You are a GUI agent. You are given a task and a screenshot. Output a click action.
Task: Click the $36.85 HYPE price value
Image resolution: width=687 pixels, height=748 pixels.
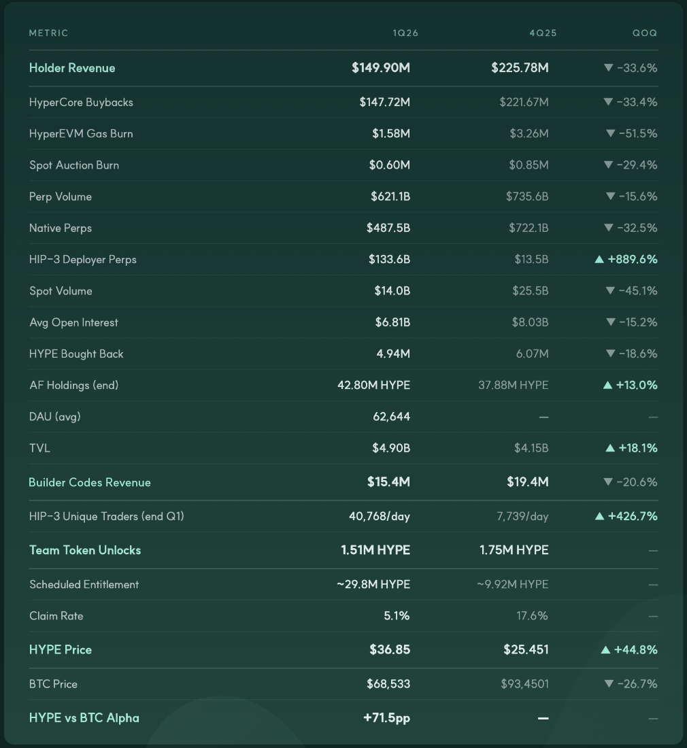tap(390, 650)
